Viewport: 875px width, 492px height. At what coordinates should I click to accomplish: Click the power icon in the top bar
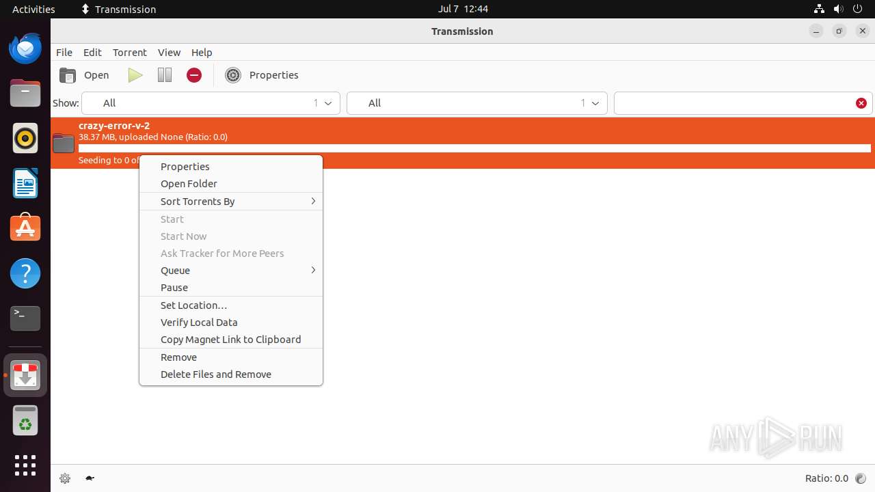(858, 9)
